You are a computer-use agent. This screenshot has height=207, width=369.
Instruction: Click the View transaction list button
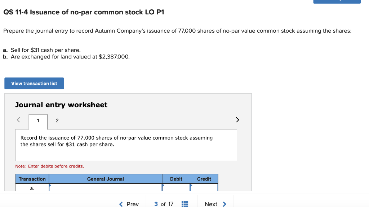(34, 83)
